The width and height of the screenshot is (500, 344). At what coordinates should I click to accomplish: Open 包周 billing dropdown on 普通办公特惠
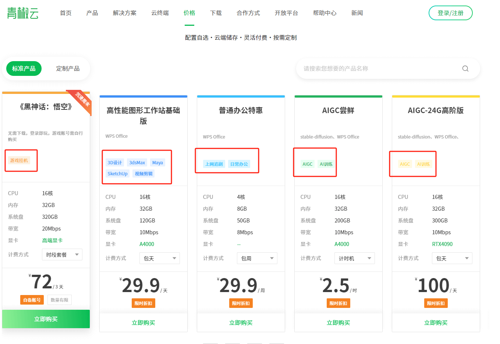pos(257,258)
